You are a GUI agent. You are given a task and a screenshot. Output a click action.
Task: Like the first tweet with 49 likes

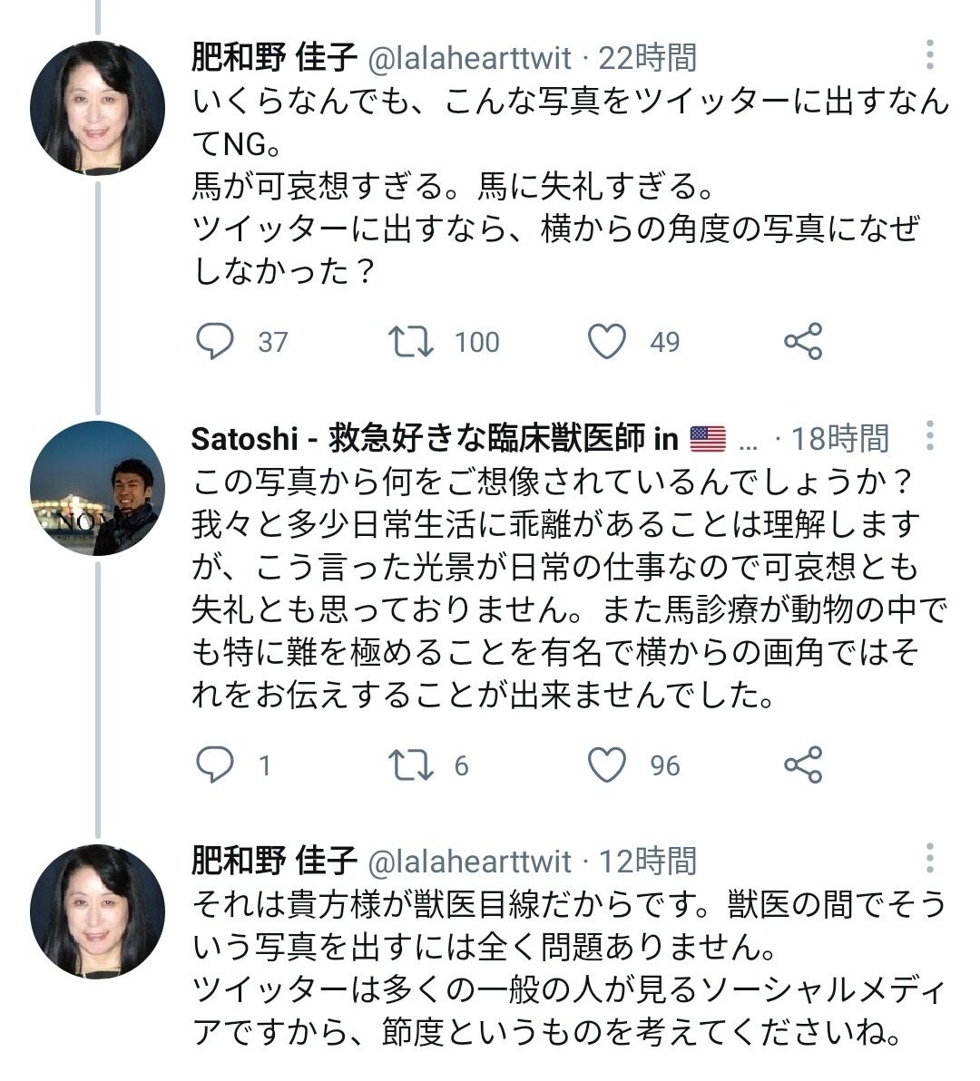point(607,342)
